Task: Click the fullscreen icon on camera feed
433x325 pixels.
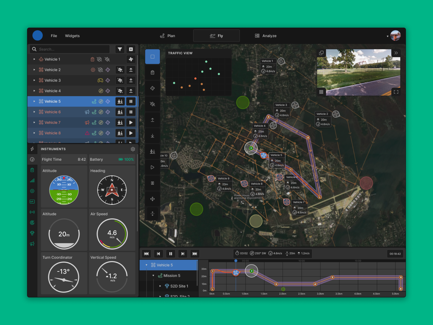Action: (396, 92)
